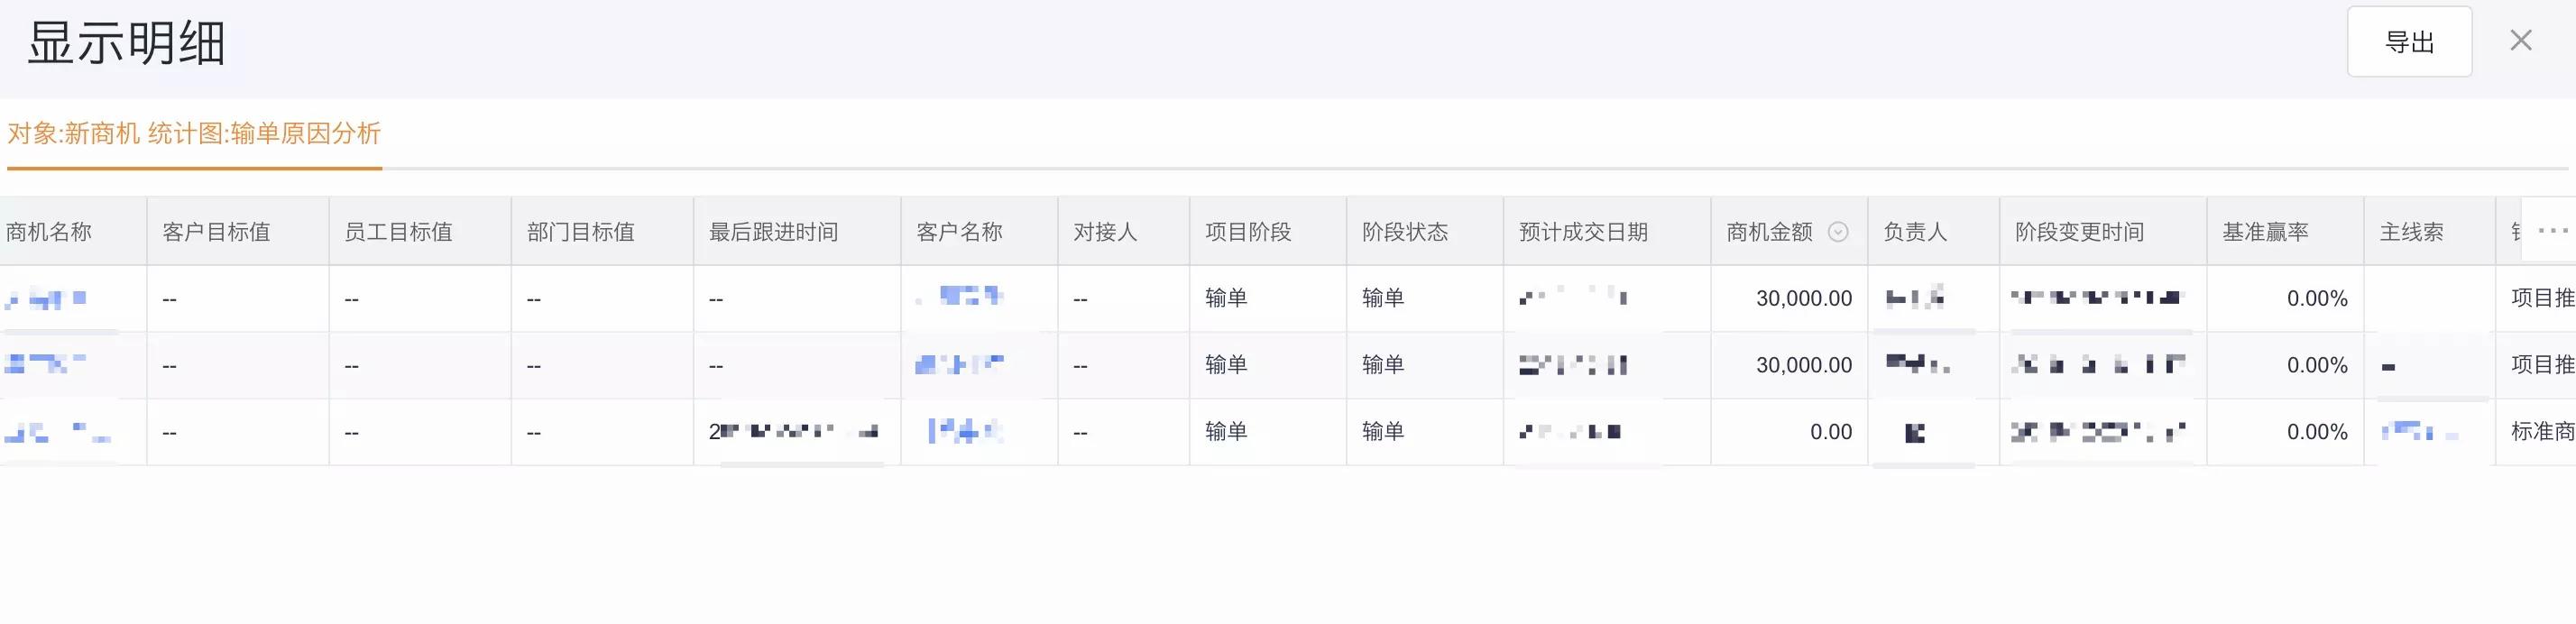Select the 对象:新商机 统计图:输单原因分析 tab
Viewport: 2576px width, 624px height.
pyautogui.click(x=194, y=133)
